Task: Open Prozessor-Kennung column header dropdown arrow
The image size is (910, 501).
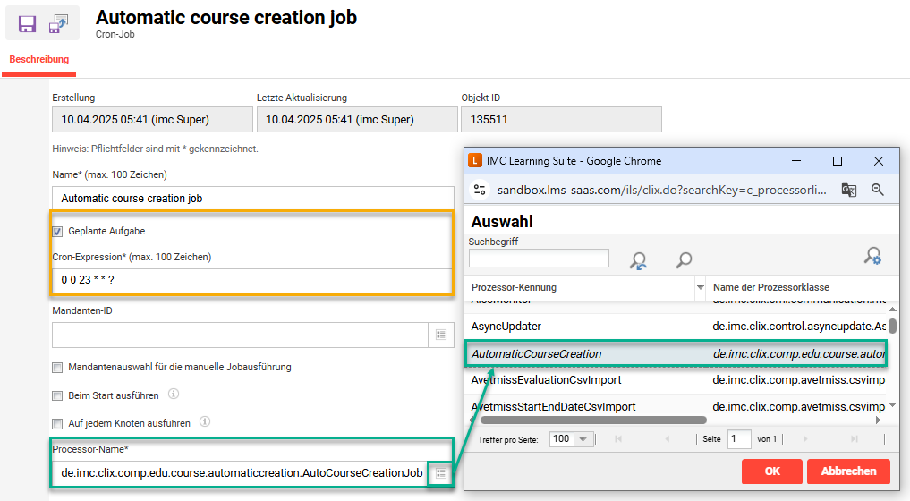Action: (x=699, y=288)
